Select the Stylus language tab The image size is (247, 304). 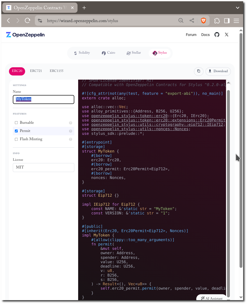tap(160, 53)
